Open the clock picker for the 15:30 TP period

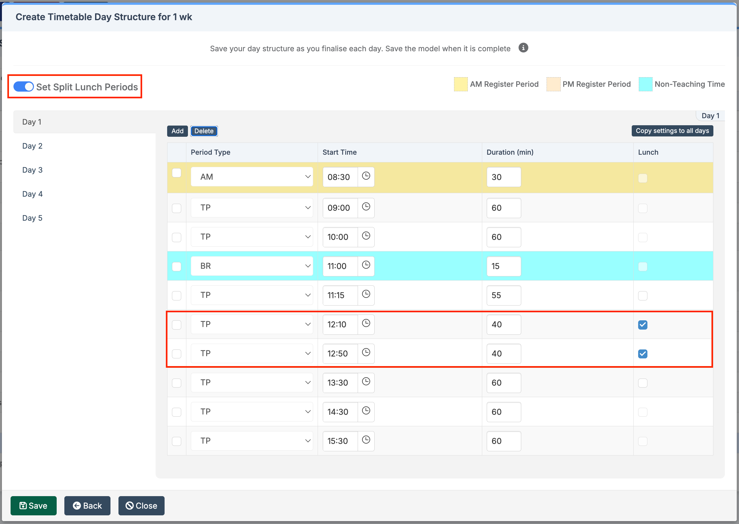pyautogui.click(x=366, y=441)
